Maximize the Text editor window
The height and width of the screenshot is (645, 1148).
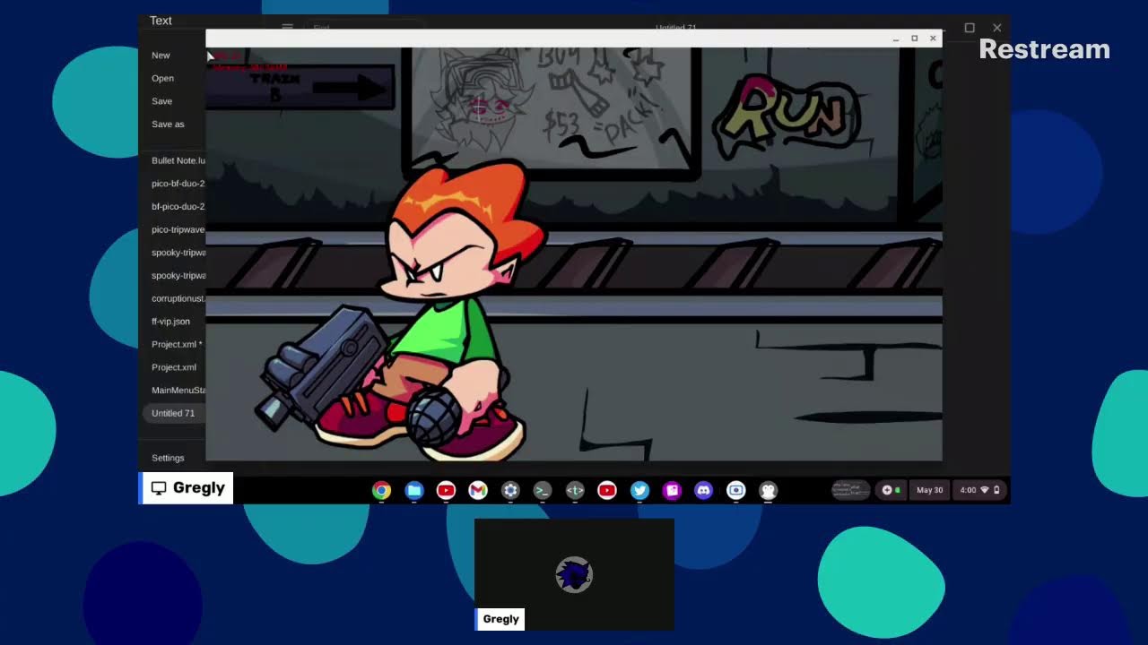tap(970, 28)
